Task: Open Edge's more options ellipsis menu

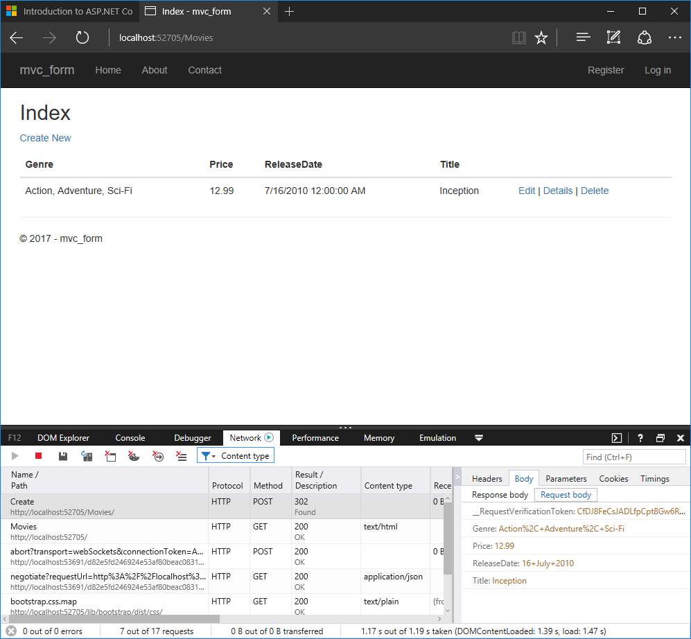Action: tap(675, 38)
